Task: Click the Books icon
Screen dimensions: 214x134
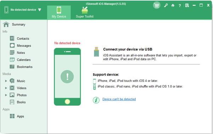Action: pyautogui.click(x=12, y=102)
